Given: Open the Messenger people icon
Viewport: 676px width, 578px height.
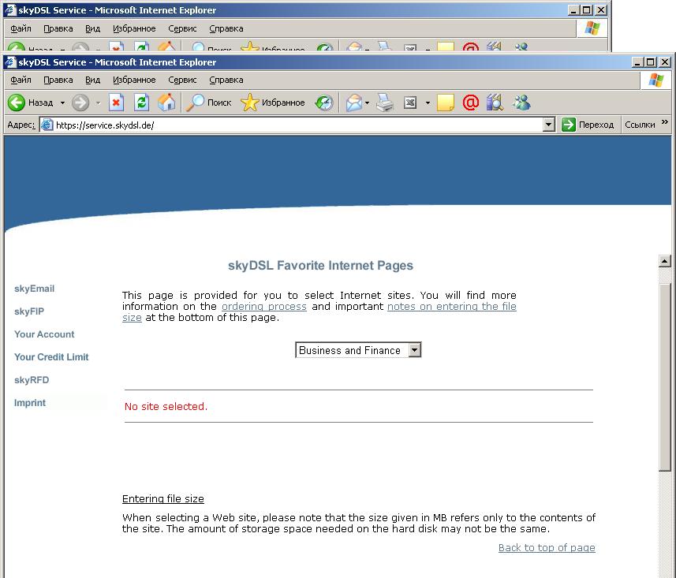Looking at the screenshot, I should 521,103.
